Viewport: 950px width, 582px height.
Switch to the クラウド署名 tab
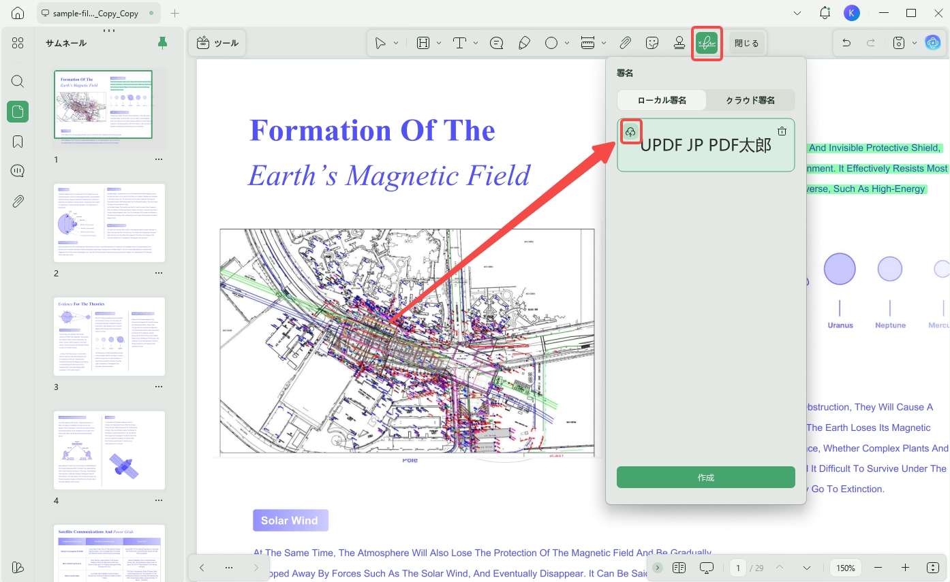[x=750, y=100]
